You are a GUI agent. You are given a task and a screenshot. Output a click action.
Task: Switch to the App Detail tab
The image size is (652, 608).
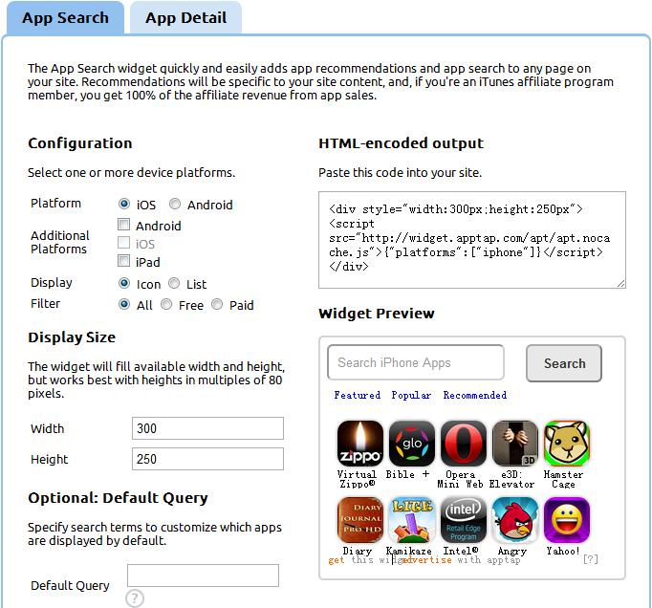pyautogui.click(x=185, y=17)
